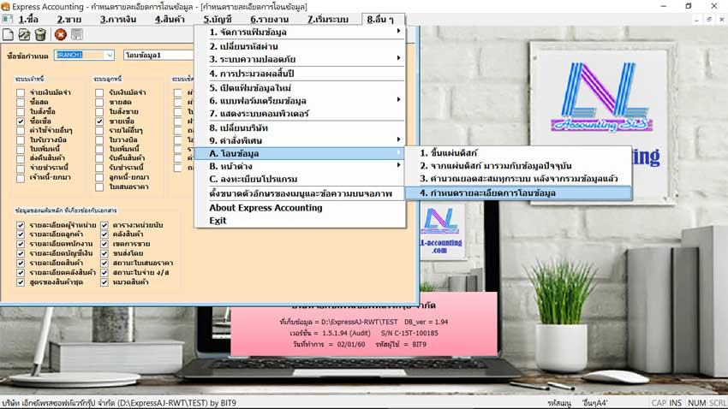Click the โอนข้อมูล1 description field
The height and width of the screenshot is (409, 728).
click(x=158, y=55)
